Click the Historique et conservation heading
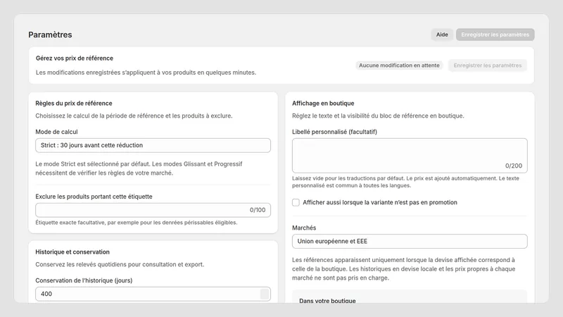Screen dimensions: 563x317 (72, 252)
